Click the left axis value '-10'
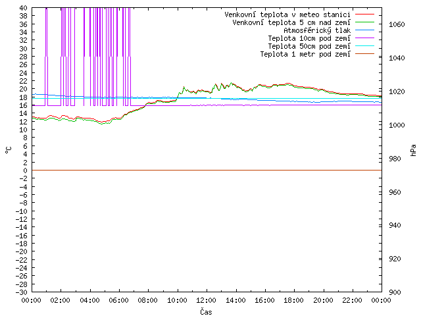The width and height of the screenshot is (421, 316). (22, 211)
